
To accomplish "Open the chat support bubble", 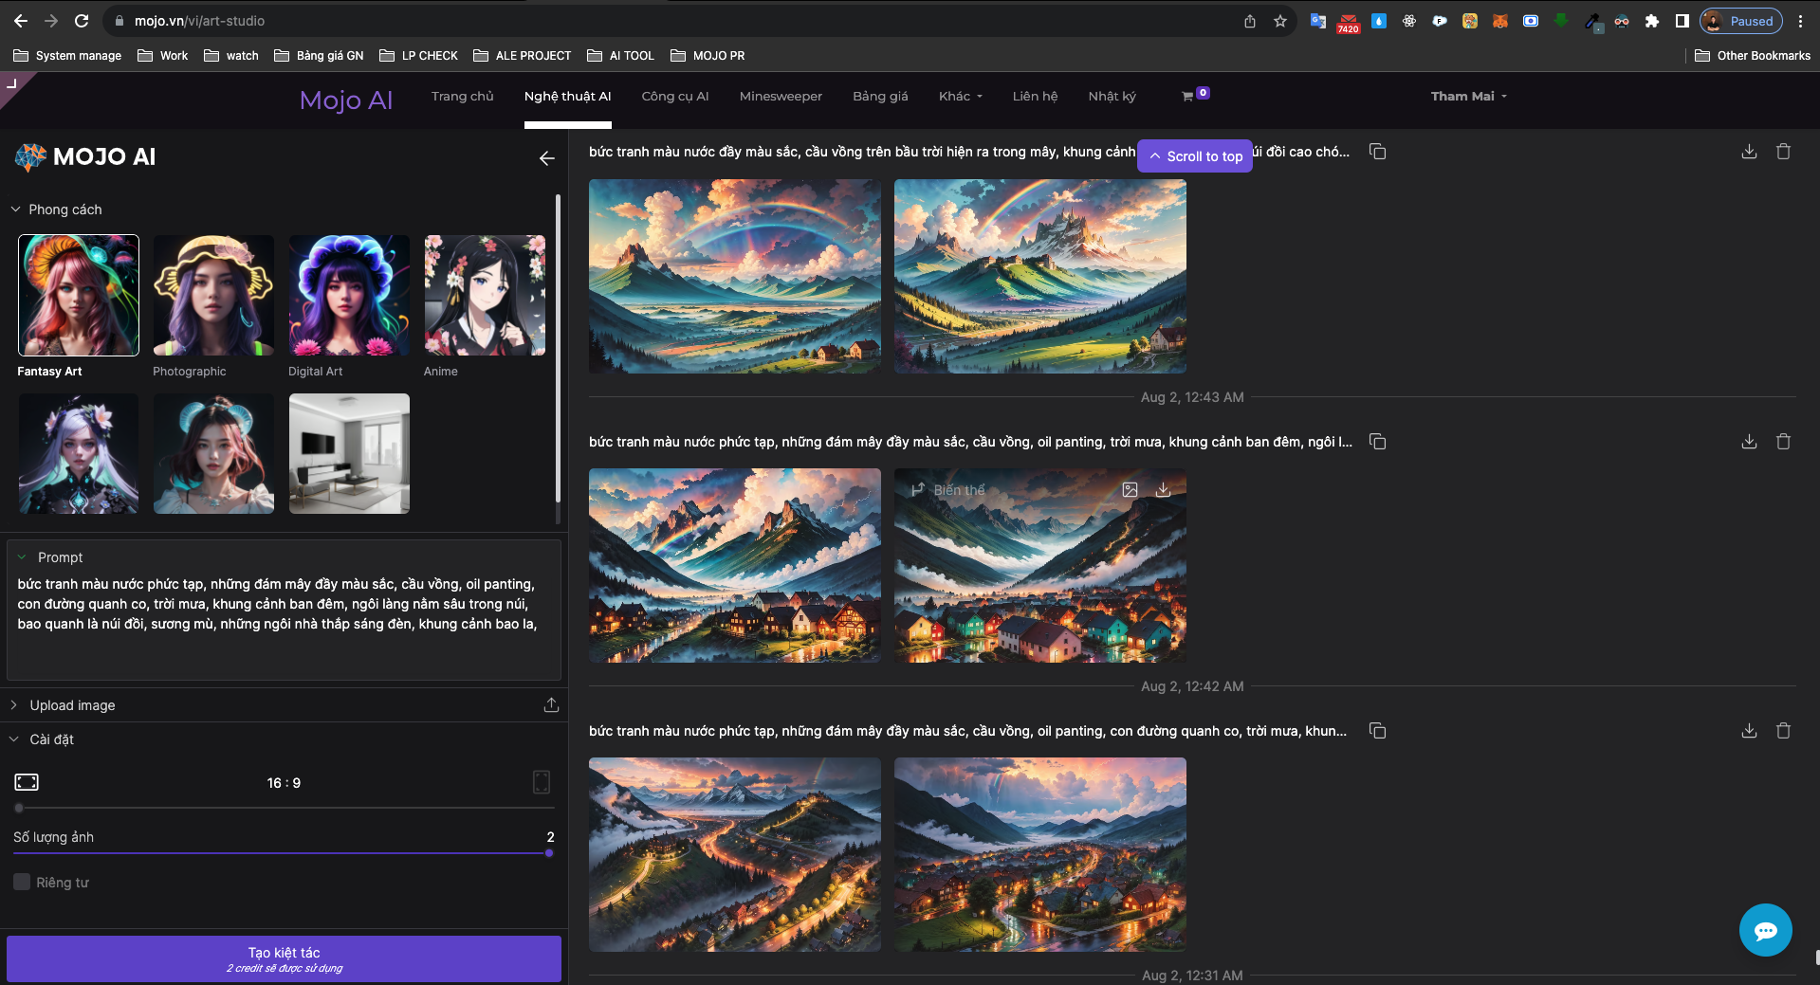I will [x=1765, y=930].
